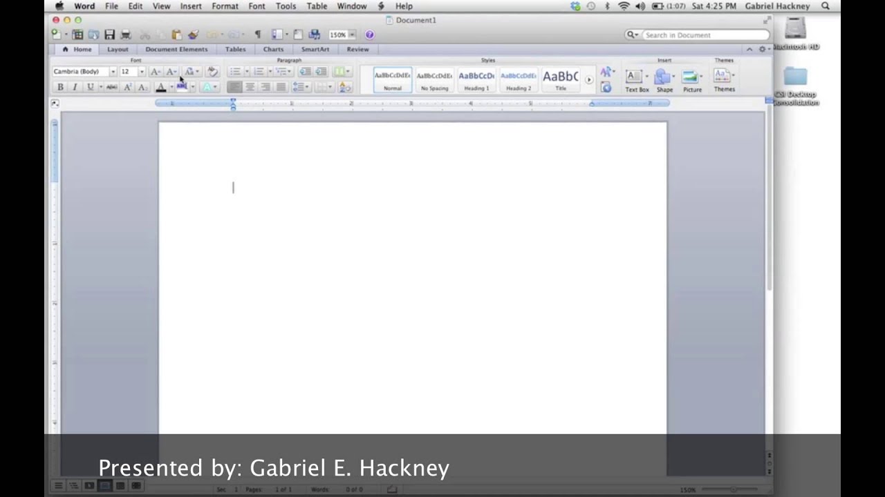Screen dimensions: 885x497
Task: Switch to Draft view button in status bar
Action: (x=59, y=486)
